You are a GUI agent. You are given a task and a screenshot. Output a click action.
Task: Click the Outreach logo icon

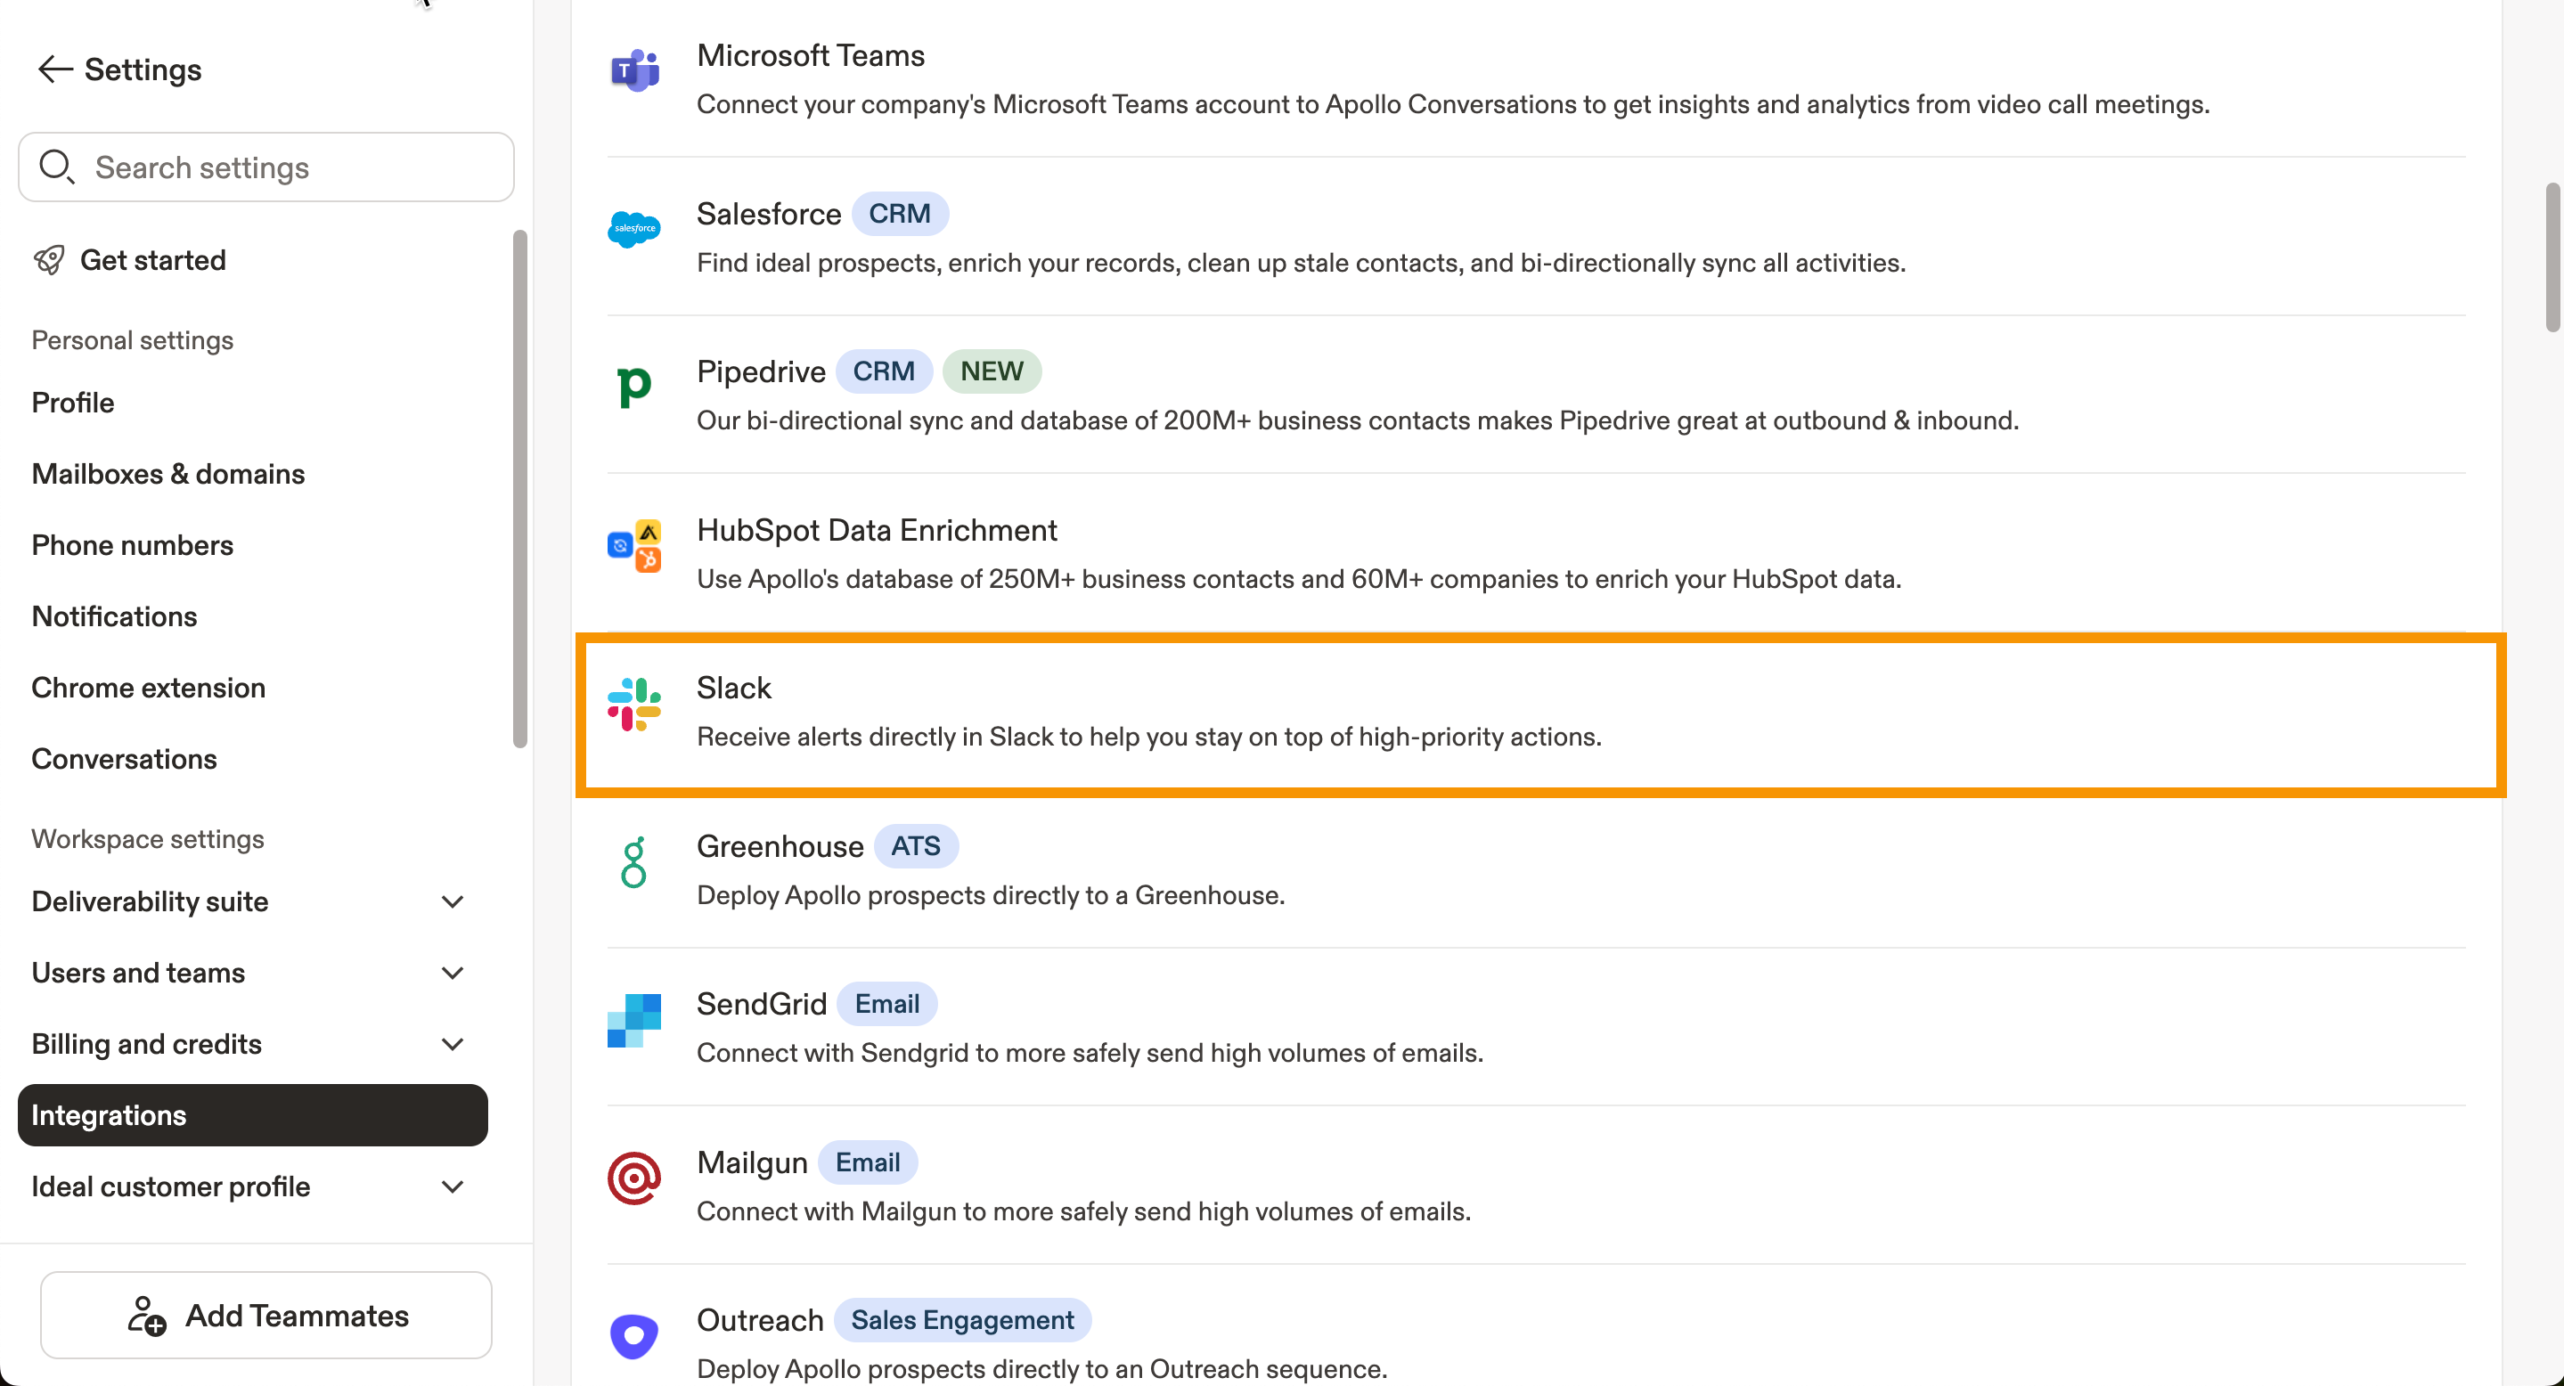[x=634, y=1335]
